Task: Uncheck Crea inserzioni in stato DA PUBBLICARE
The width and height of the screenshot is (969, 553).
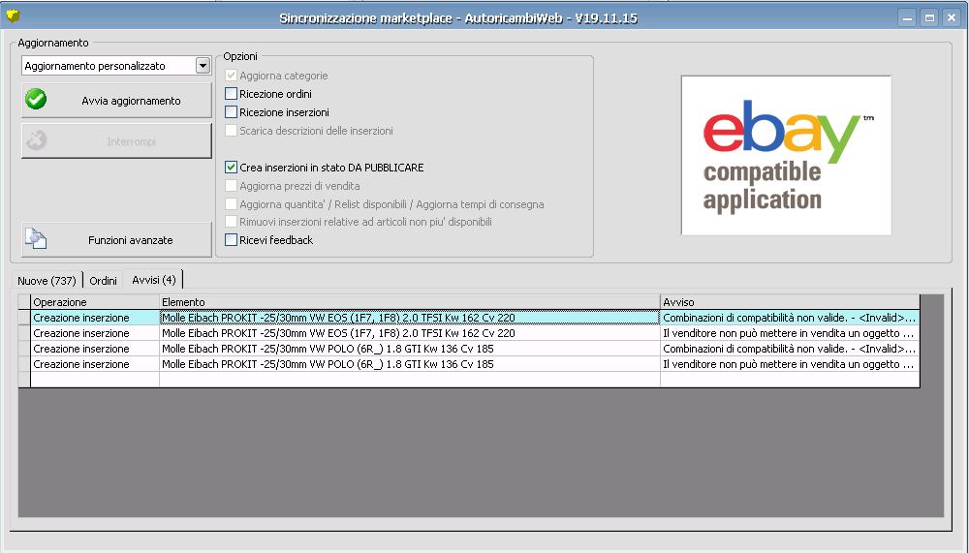Action: (232, 168)
